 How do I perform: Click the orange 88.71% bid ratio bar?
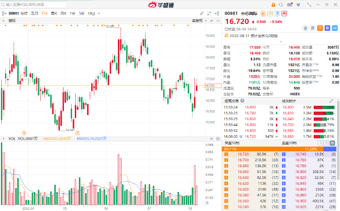click(272, 149)
